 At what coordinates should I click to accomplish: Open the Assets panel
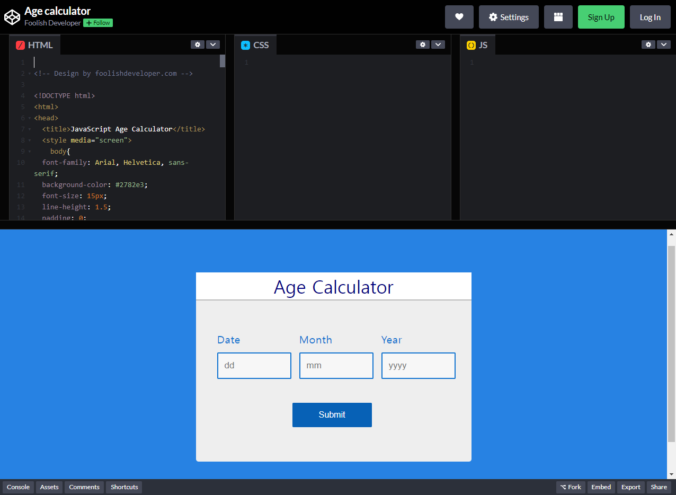click(49, 487)
